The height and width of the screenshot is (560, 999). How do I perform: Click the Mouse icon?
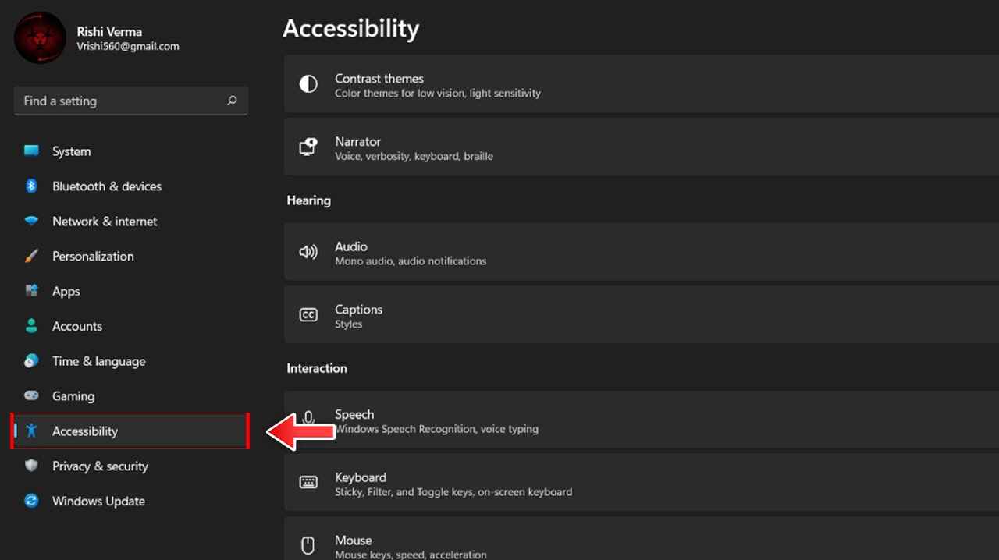coord(308,544)
